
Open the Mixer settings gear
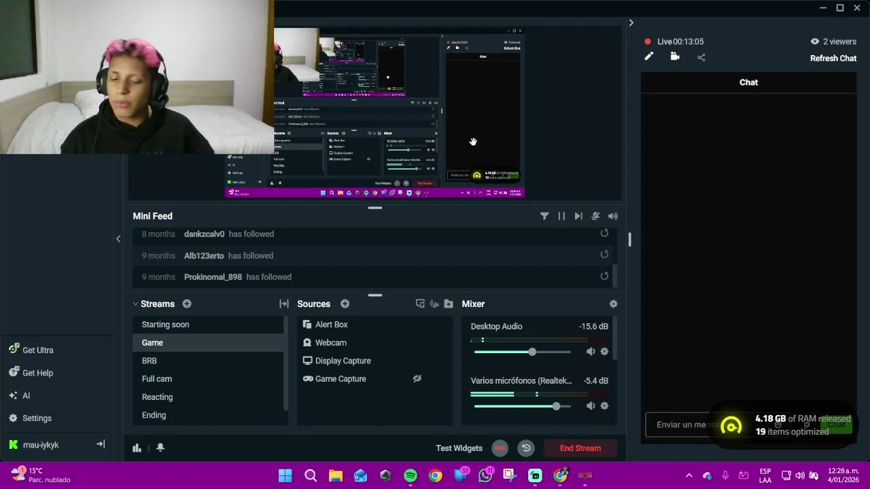[x=613, y=304]
